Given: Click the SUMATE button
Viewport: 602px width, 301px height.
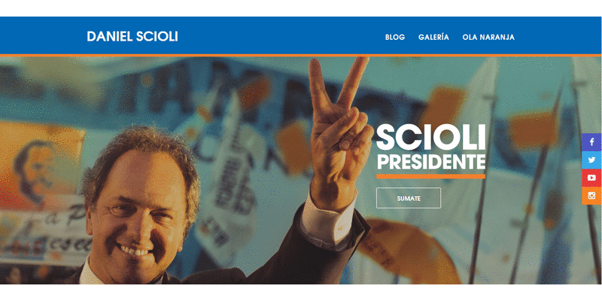Looking at the screenshot, I should (x=409, y=198).
